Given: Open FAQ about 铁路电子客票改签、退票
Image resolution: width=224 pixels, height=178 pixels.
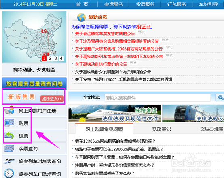Looking at the screenshot, I should tap(119, 149).
